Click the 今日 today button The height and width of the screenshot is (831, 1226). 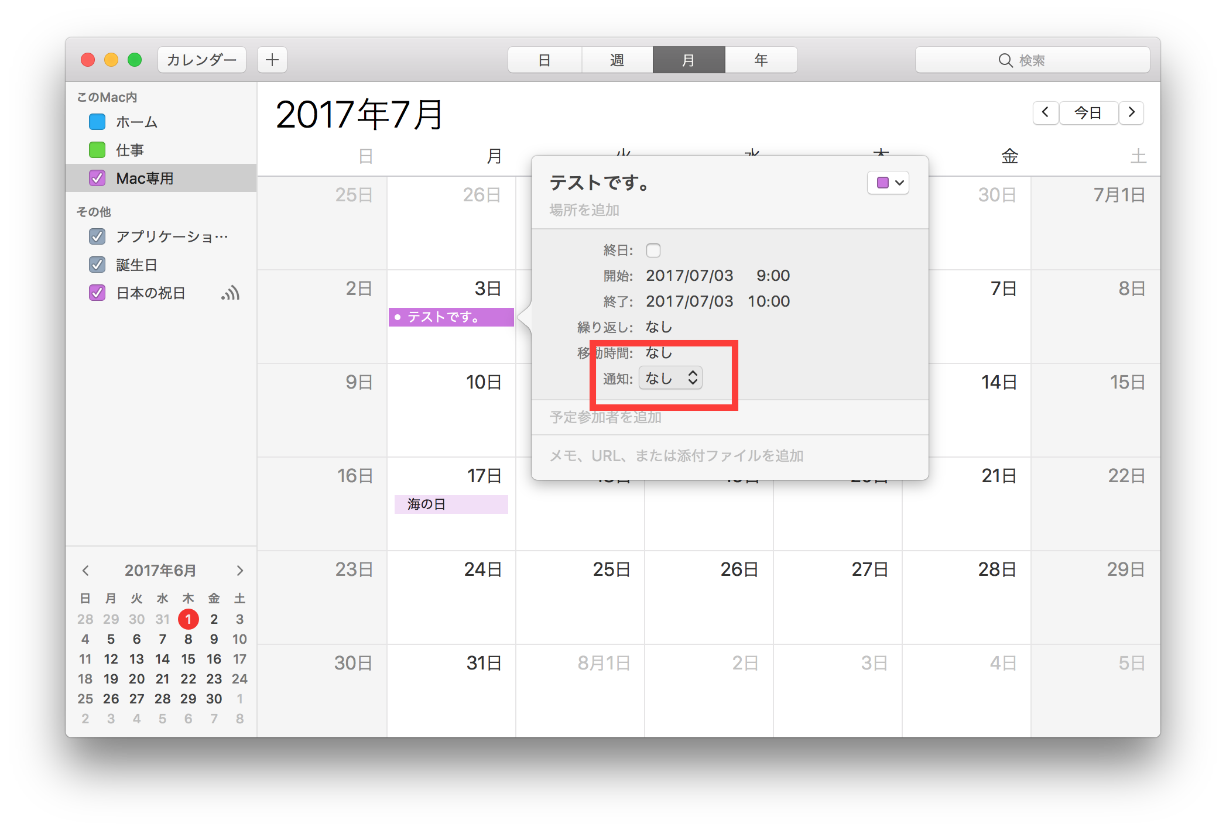pos(1088,112)
